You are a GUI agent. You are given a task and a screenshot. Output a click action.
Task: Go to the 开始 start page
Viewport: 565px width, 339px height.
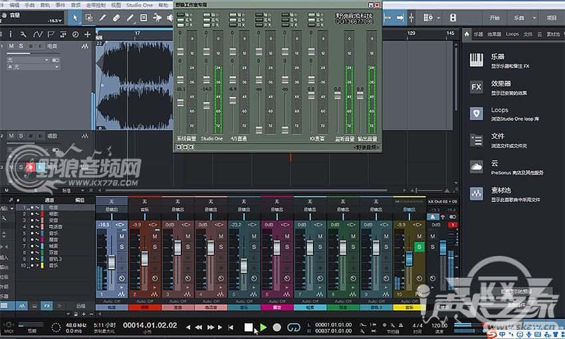point(495,18)
